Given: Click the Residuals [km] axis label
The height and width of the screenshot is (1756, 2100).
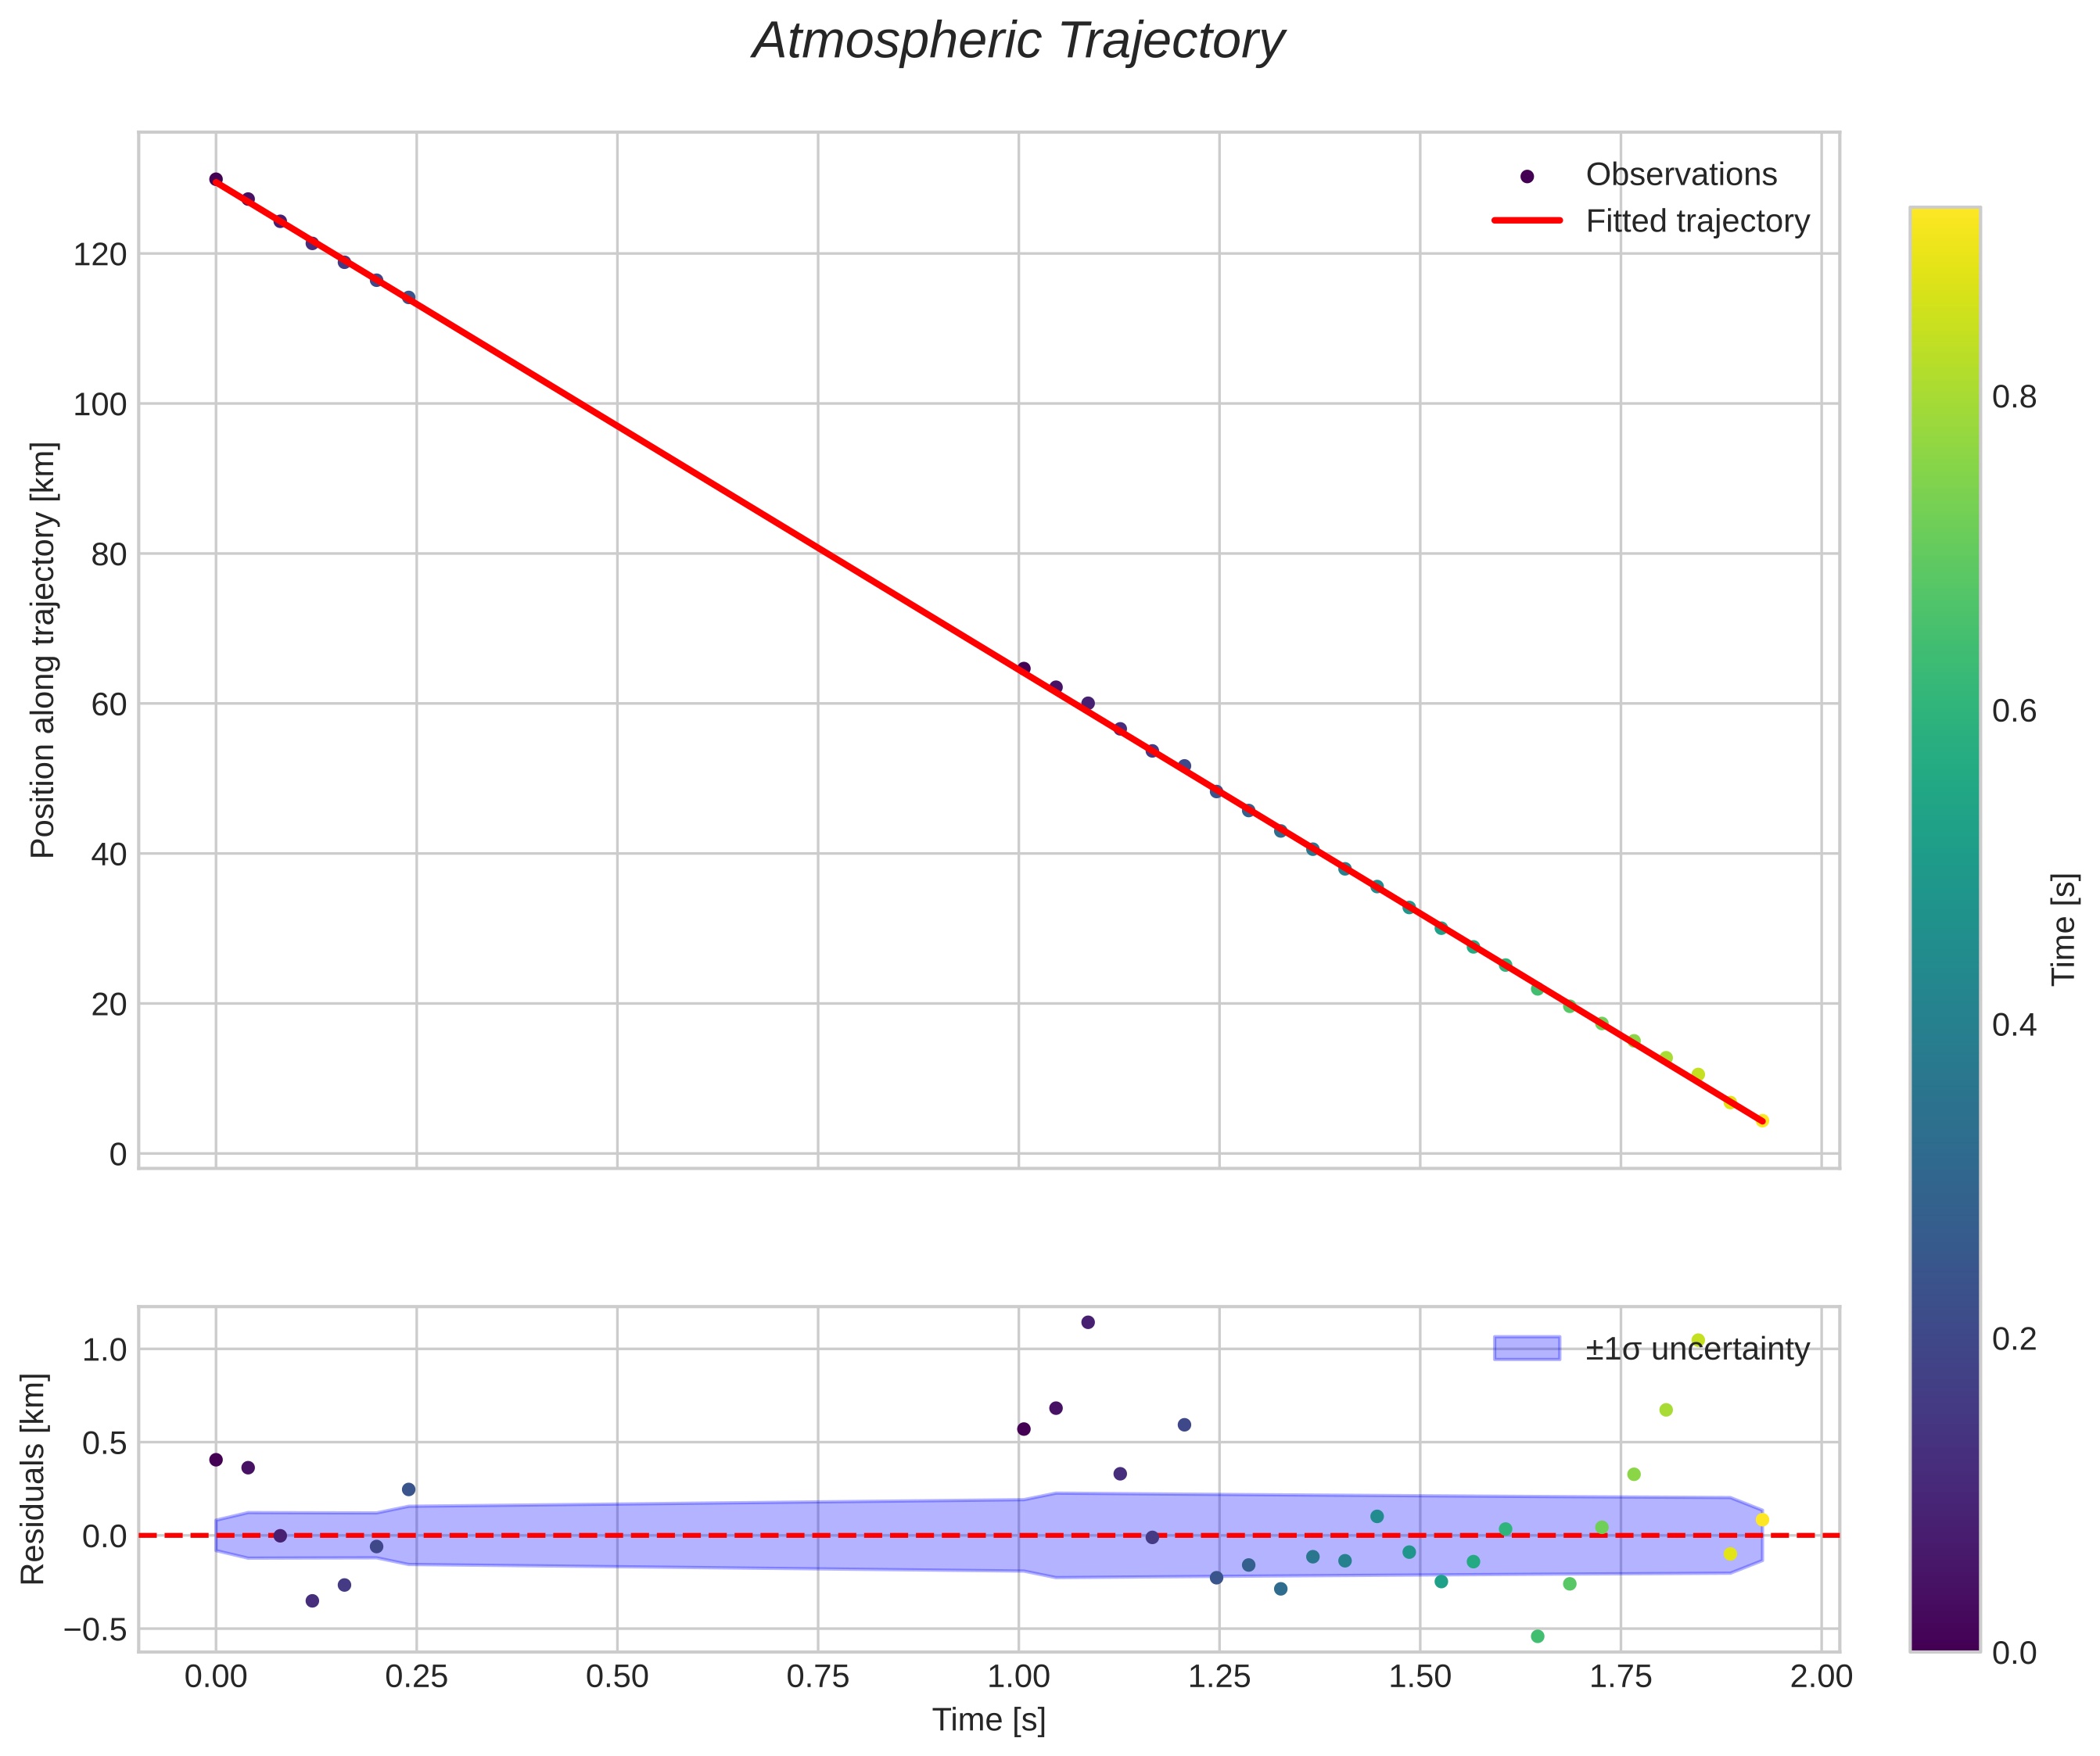Looking at the screenshot, I should (x=33, y=1478).
